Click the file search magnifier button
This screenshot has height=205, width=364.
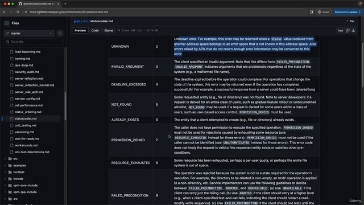pos(60,34)
